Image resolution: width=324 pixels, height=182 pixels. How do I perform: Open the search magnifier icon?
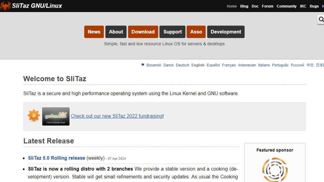[x=321, y=20]
